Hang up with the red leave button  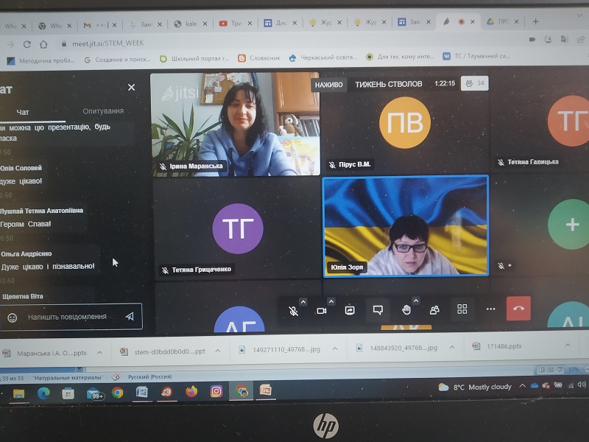[518, 309]
